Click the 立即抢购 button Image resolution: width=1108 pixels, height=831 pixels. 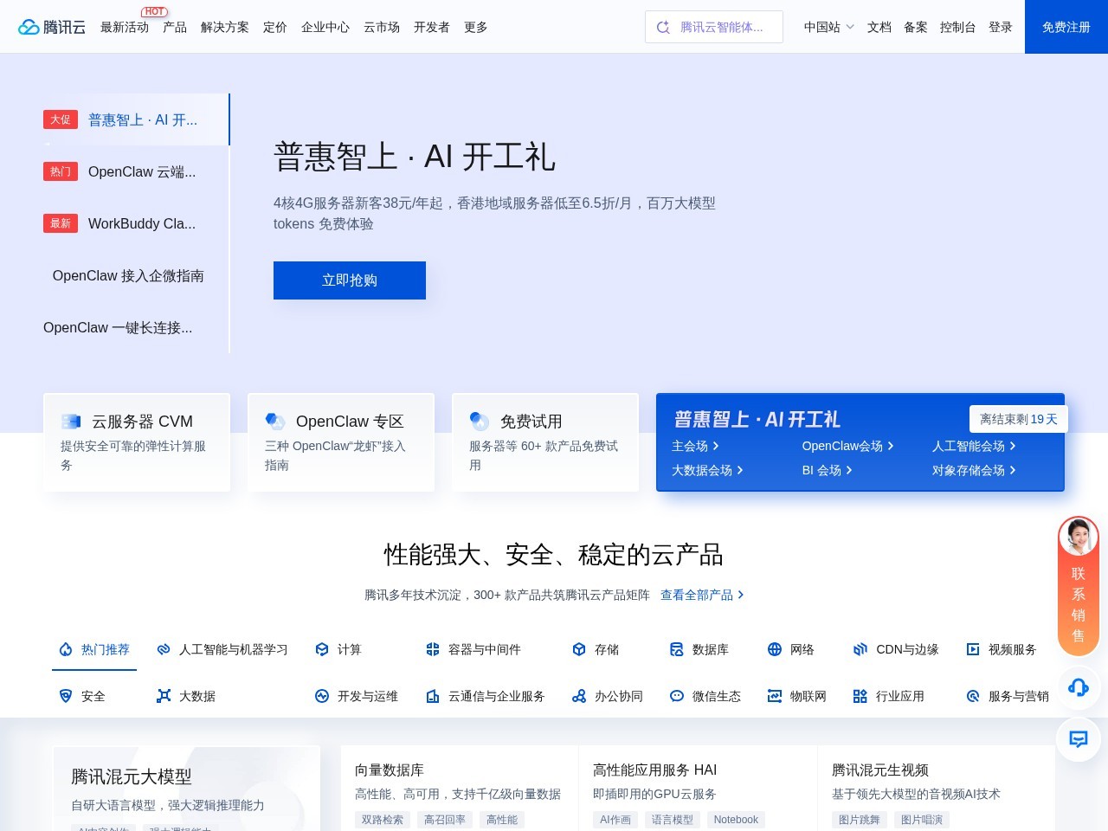tap(349, 280)
